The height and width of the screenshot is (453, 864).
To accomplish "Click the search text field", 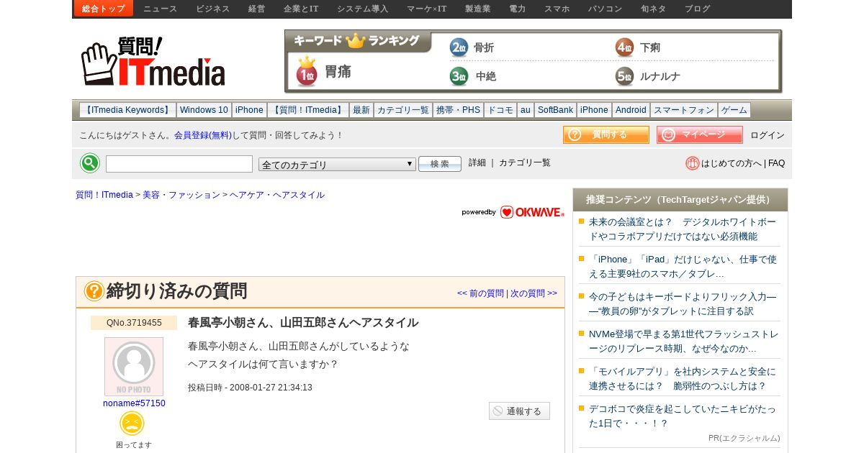I will pos(179,164).
